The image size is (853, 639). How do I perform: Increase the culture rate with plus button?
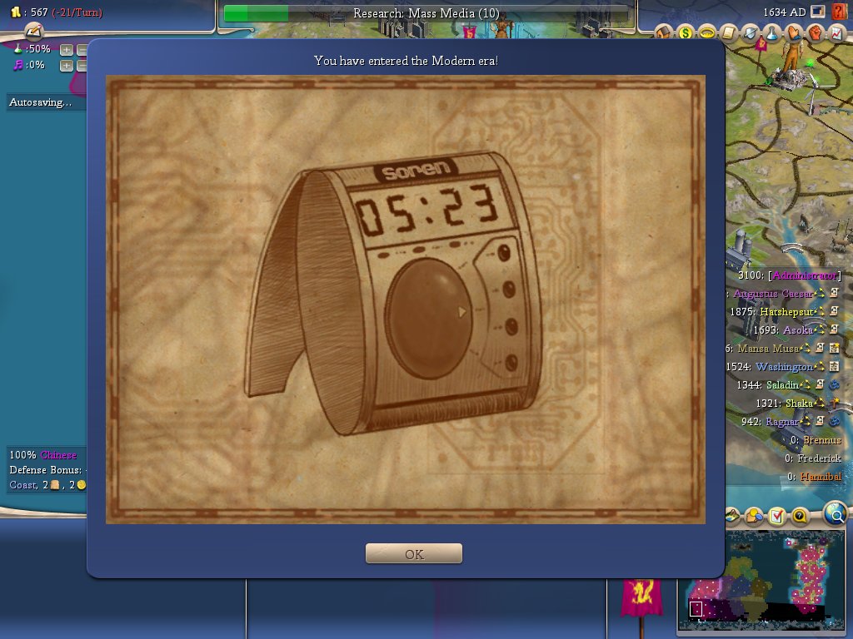[x=67, y=66]
